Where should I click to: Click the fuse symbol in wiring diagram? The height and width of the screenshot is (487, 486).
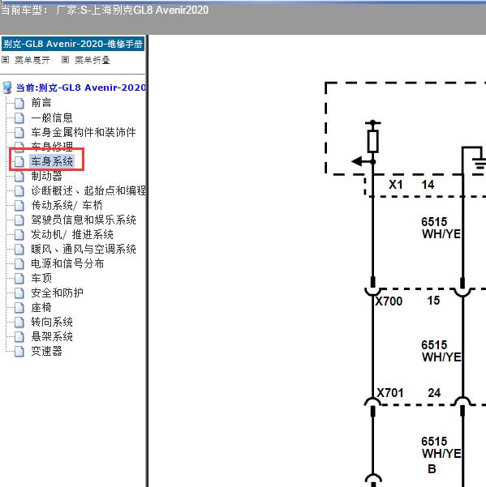click(x=373, y=141)
